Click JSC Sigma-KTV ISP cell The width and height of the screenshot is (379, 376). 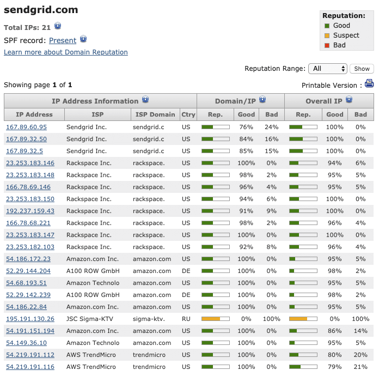tap(90, 319)
